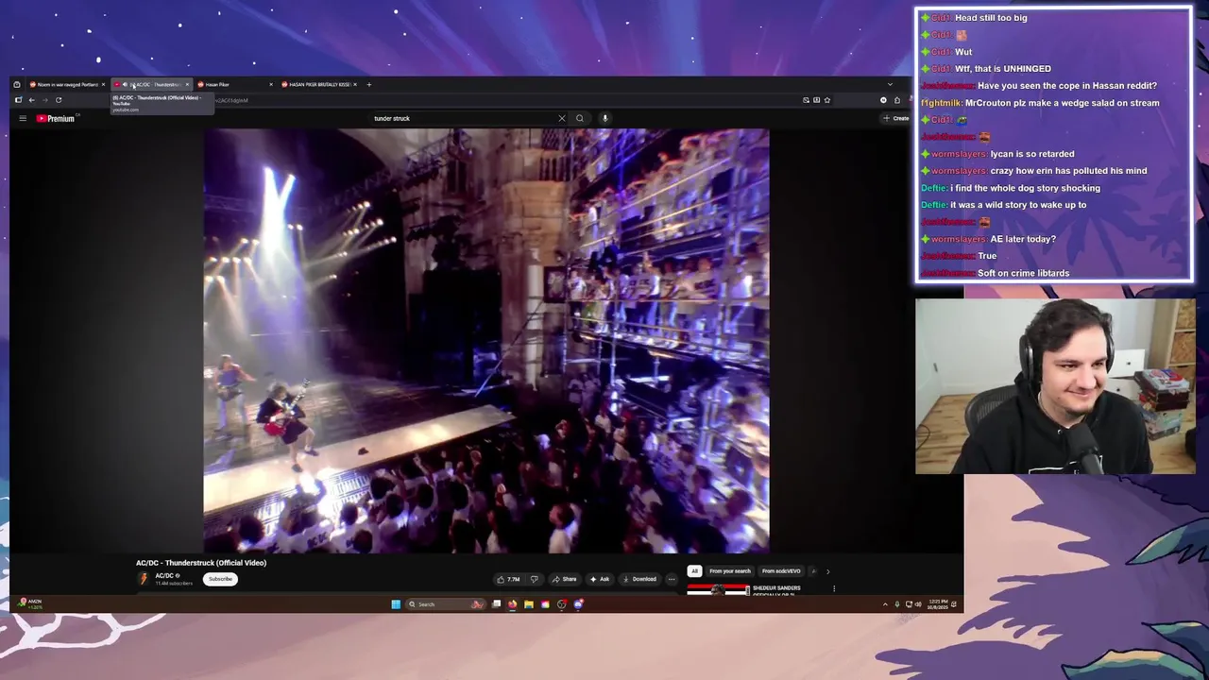Dislike the Thunderstruck video
The height and width of the screenshot is (680, 1209).
[535, 579]
